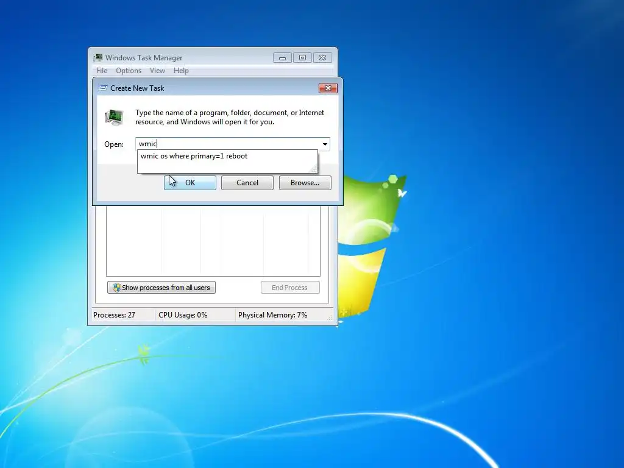Click the disabled End Process button
Viewport: 624px width, 468px height.
pyautogui.click(x=290, y=288)
